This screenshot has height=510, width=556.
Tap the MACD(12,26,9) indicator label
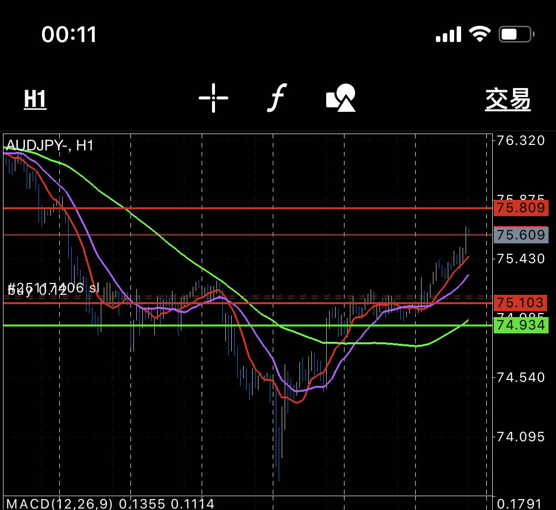(59, 504)
